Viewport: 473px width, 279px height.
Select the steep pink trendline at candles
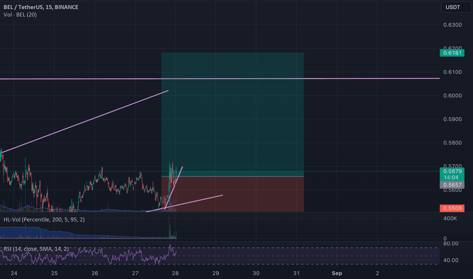click(x=174, y=188)
